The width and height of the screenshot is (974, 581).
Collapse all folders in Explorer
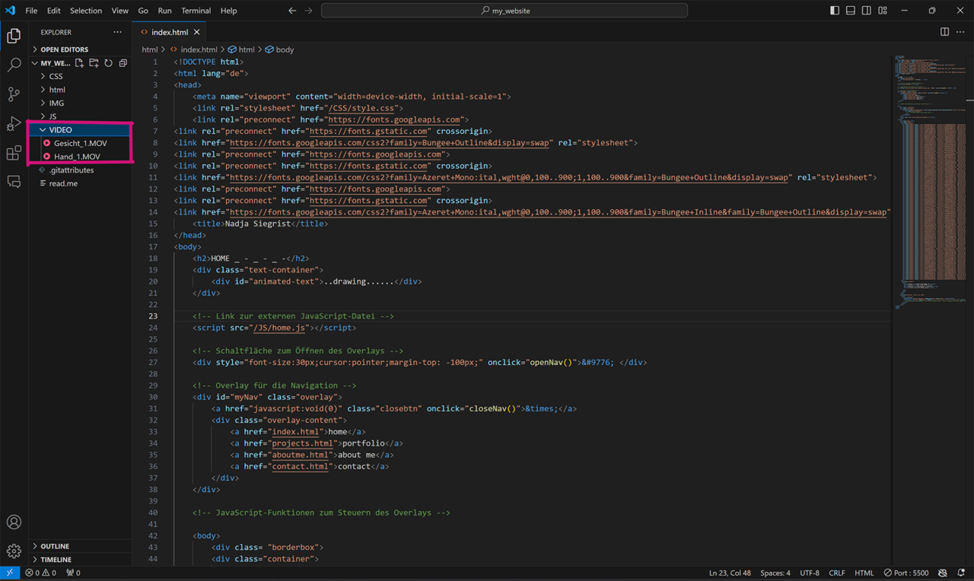[123, 63]
